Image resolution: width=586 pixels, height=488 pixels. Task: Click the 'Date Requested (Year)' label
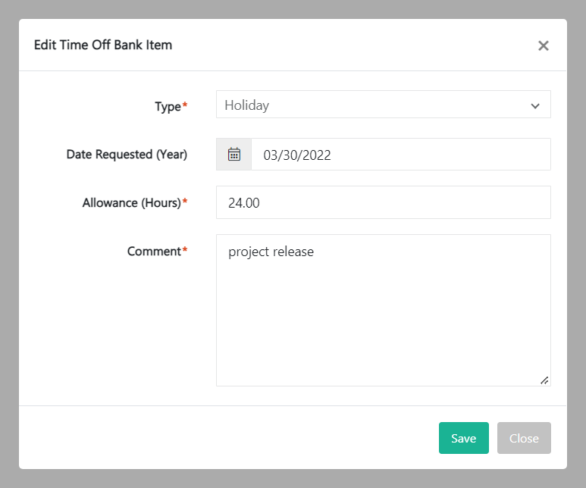[x=127, y=155]
